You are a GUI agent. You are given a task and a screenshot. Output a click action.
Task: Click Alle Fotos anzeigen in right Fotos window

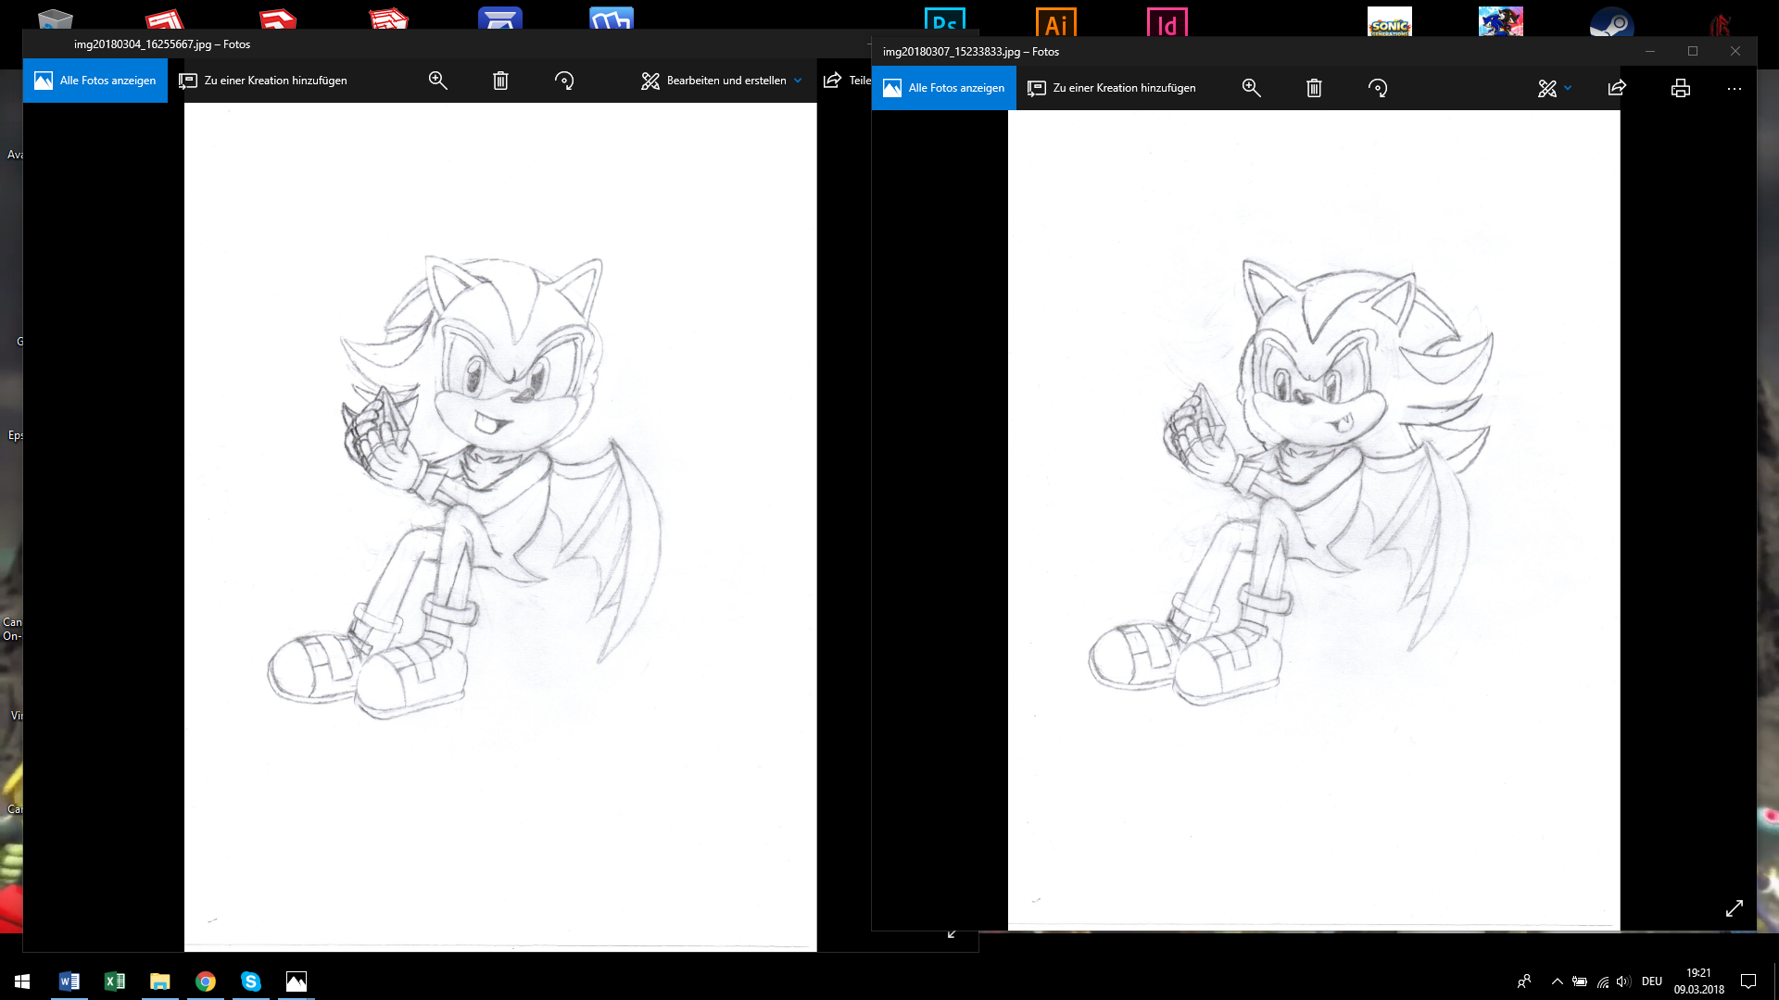pos(944,88)
